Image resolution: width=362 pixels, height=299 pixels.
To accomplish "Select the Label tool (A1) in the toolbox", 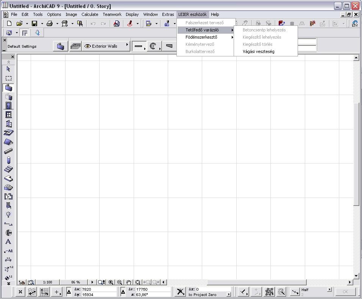I will [9, 251].
